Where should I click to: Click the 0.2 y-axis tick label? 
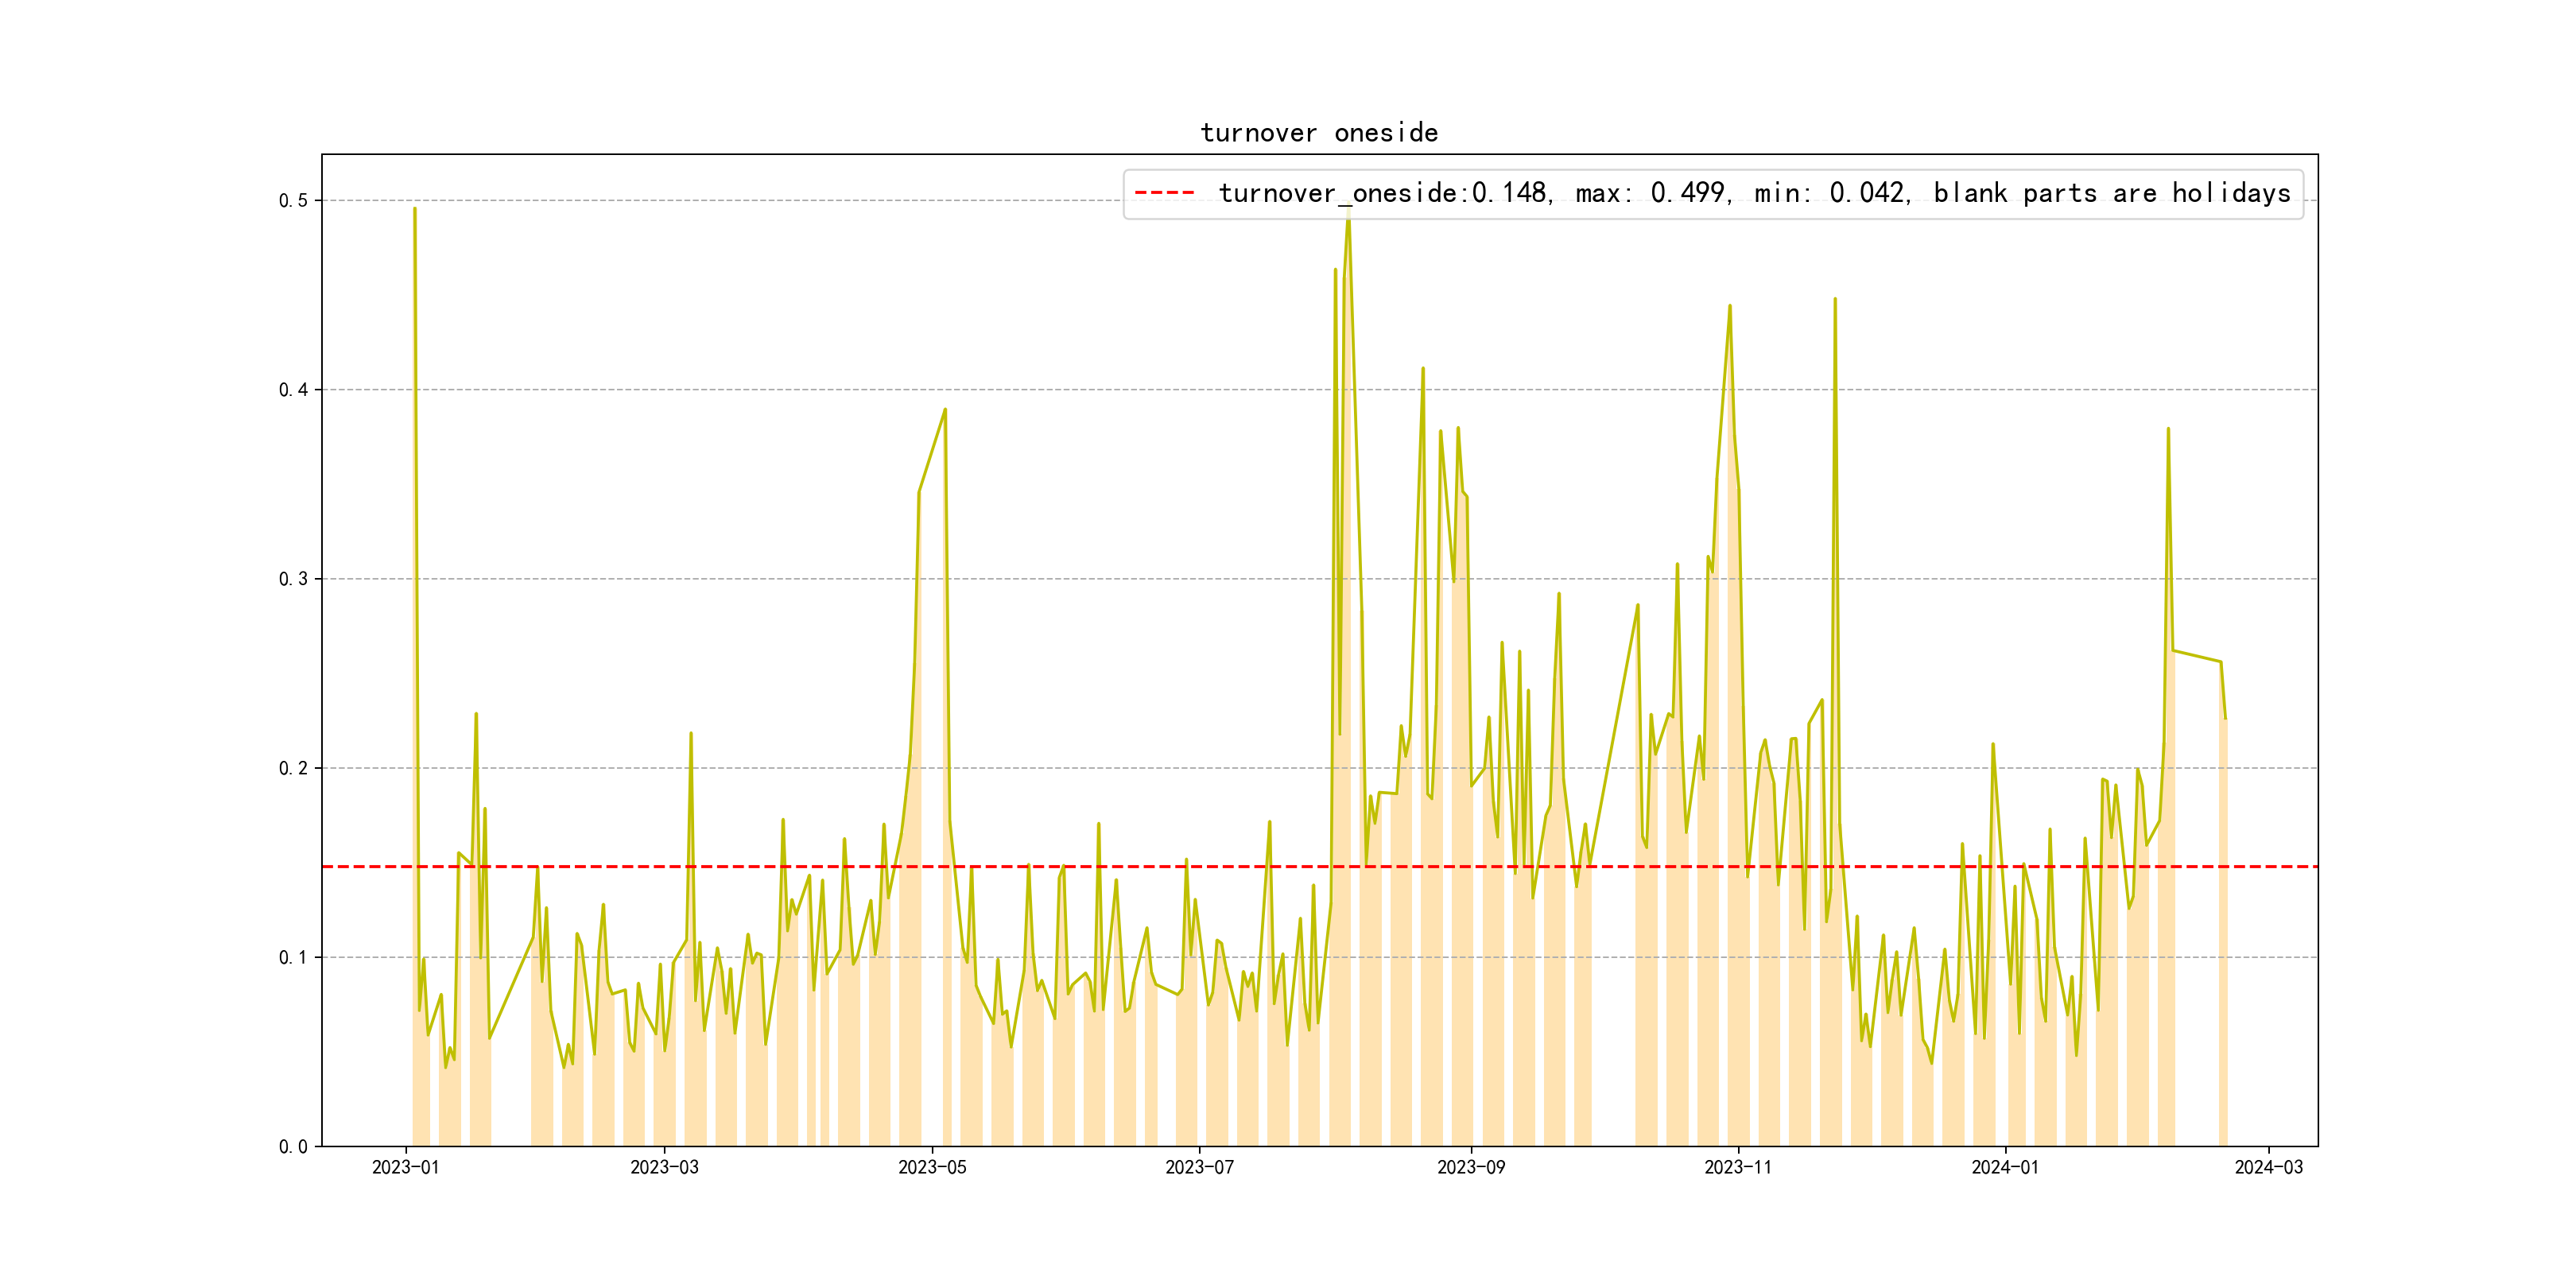pos(293,768)
